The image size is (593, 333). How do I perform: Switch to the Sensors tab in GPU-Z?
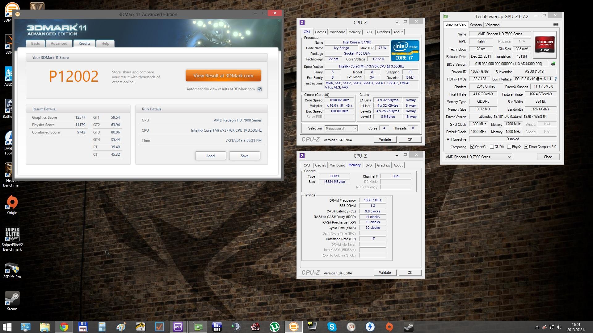pyautogui.click(x=476, y=25)
